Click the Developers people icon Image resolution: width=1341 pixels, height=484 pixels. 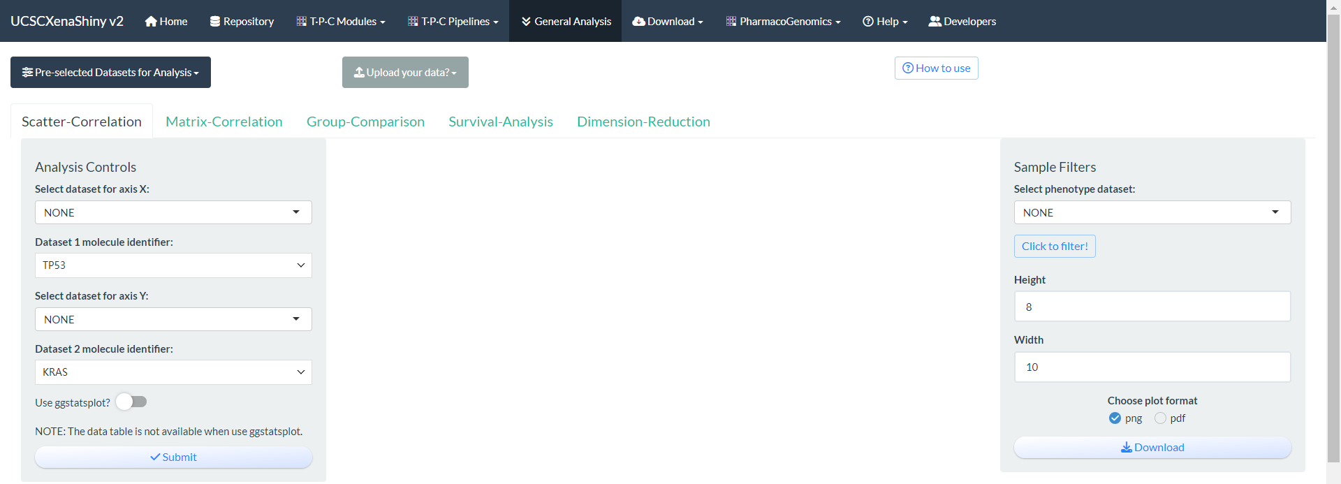click(x=935, y=22)
